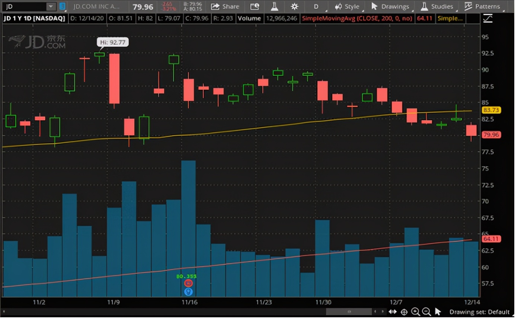Open the account search tool icon
The height and width of the screenshot is (318, 515).
click(x=255, y=6)
